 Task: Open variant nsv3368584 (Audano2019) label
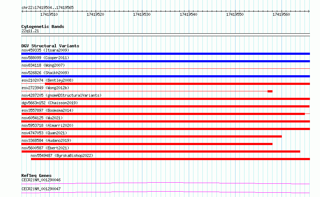[x=46, y=140]
